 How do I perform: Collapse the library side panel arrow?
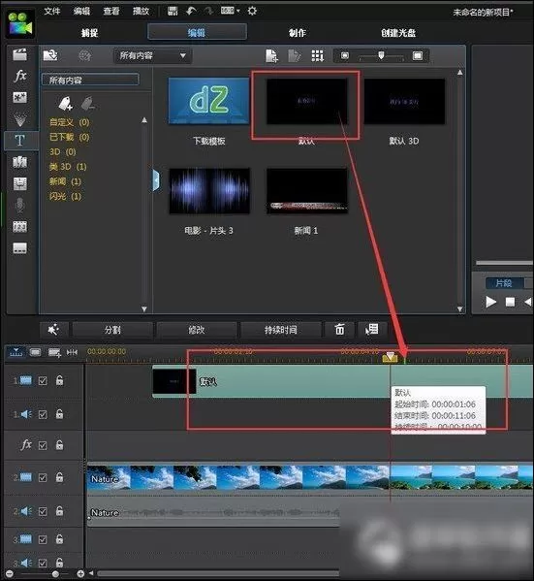pos(156,180)
